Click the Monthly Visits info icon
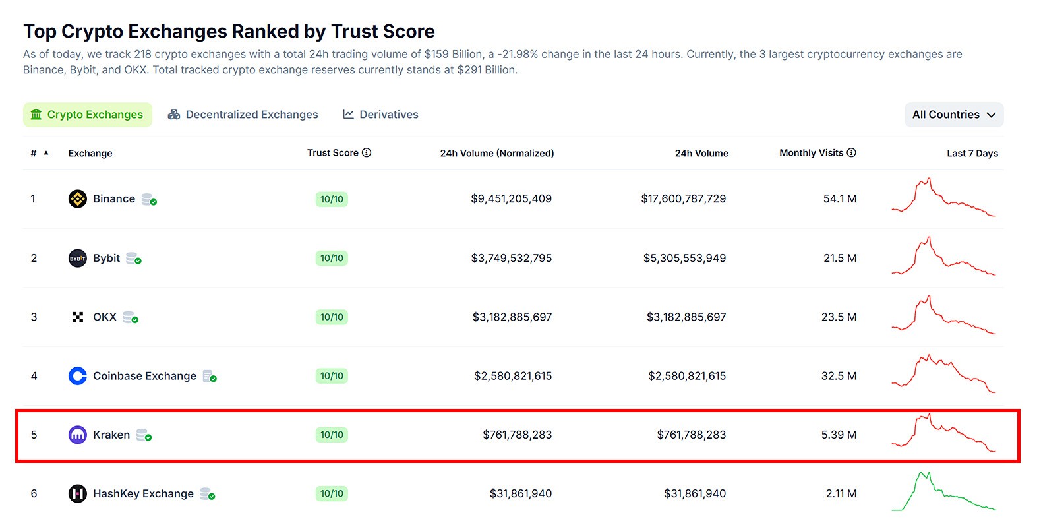This screenshot has height=519, width=1039. tap(852, 153)
